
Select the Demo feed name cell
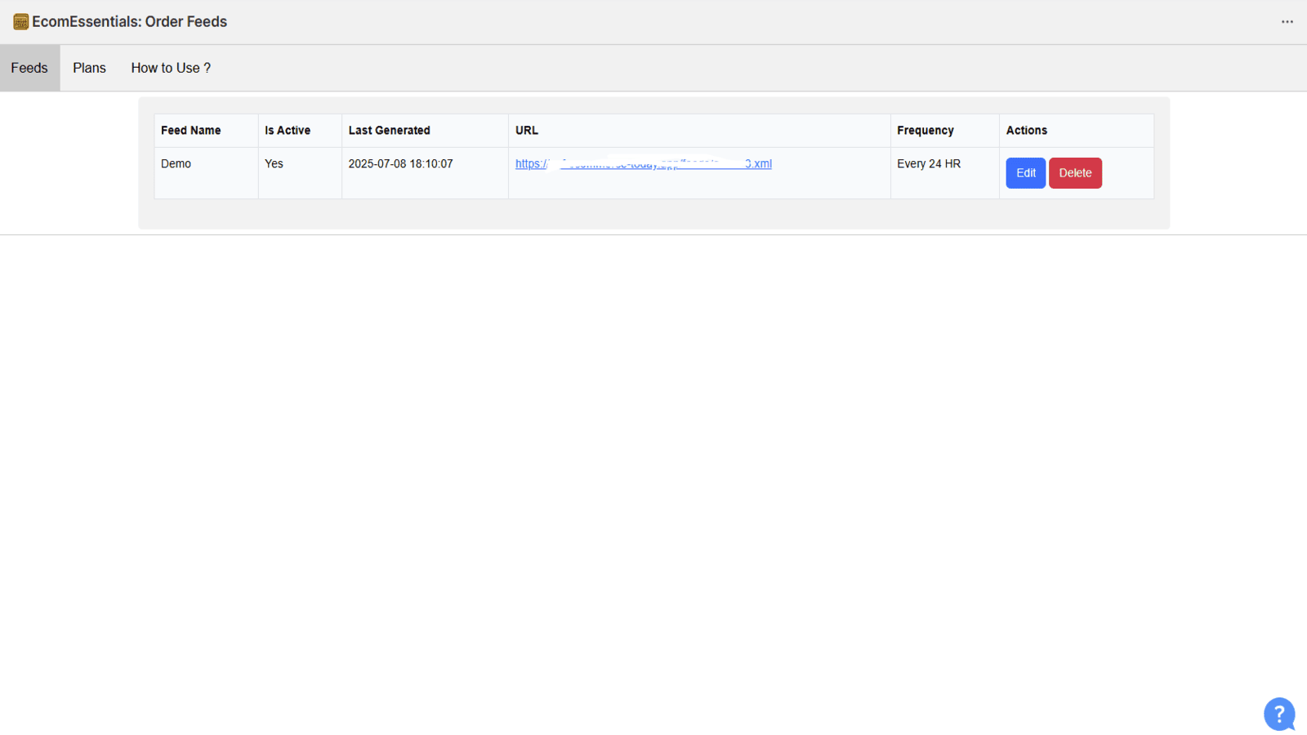pos(176,164)
